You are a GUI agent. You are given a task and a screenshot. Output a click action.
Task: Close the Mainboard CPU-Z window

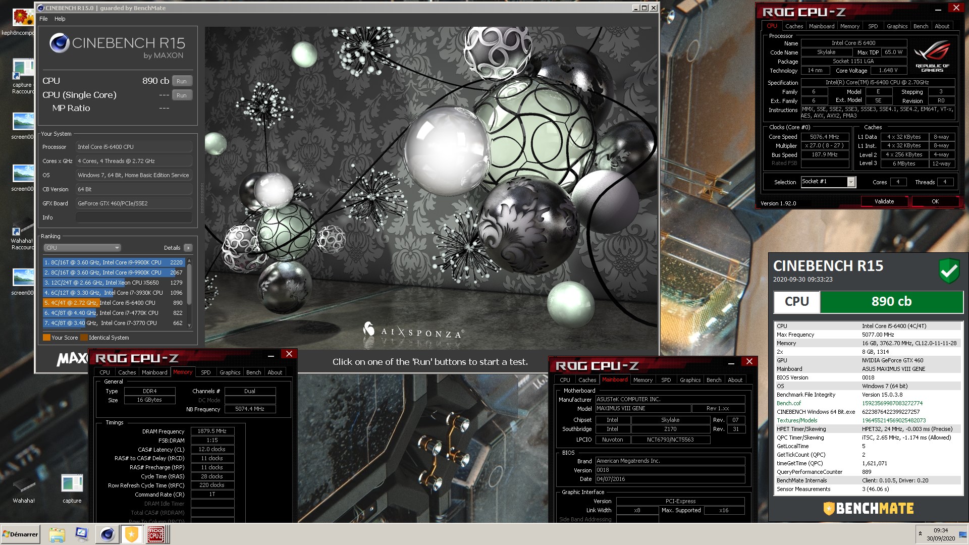[x=749, y=362]
